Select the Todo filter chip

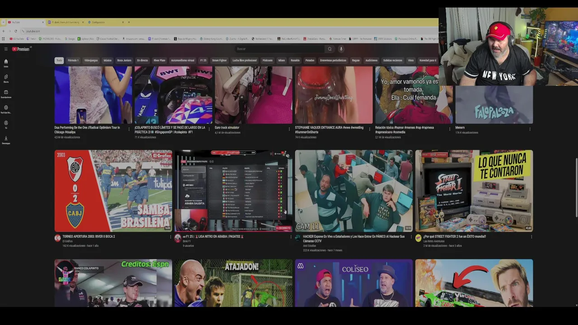[59, 60]
